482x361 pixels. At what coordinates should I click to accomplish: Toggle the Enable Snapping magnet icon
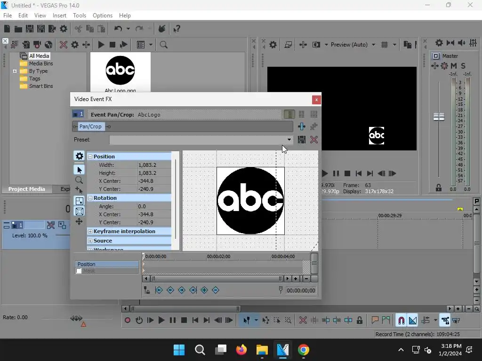(401, 321)
